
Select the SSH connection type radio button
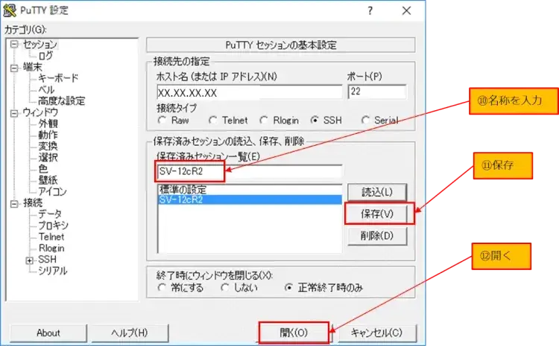[x=315, y=120]
